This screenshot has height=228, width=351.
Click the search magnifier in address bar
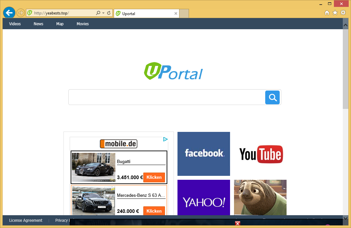[98, 13]
